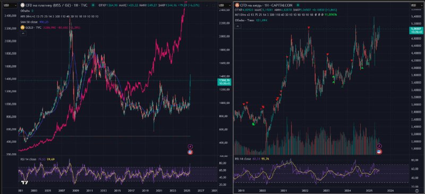
Task: Click the topmost red divergence marker on copper chart
Action: coord(309,28)
